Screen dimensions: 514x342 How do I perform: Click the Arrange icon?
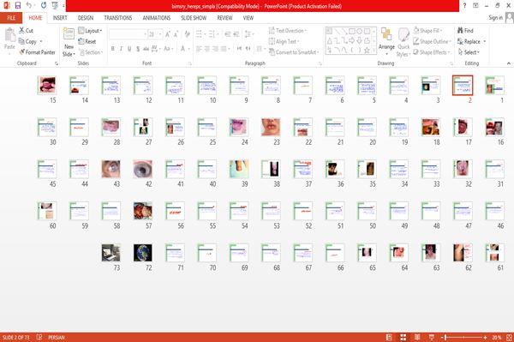coord(386,34)
